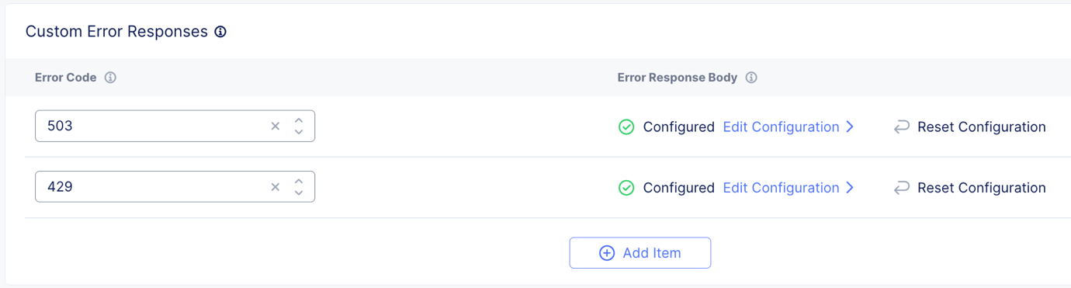Clear the 503 error code with X icon
This screenshot has width=1071, height=288.
(x=275, y=126)
